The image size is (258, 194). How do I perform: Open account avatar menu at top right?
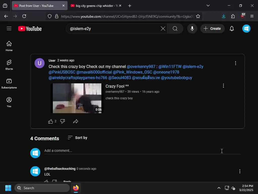coord(246,29)
